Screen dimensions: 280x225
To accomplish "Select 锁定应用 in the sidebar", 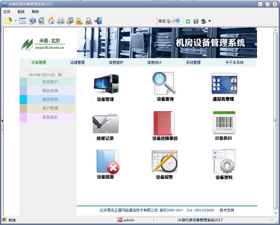I will [47, 91].
